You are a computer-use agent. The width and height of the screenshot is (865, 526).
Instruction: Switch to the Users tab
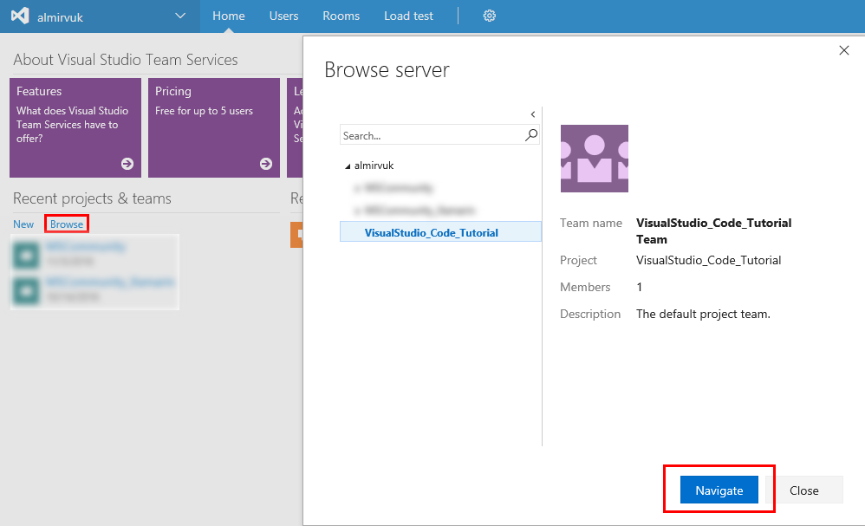(x=283, y=16)
